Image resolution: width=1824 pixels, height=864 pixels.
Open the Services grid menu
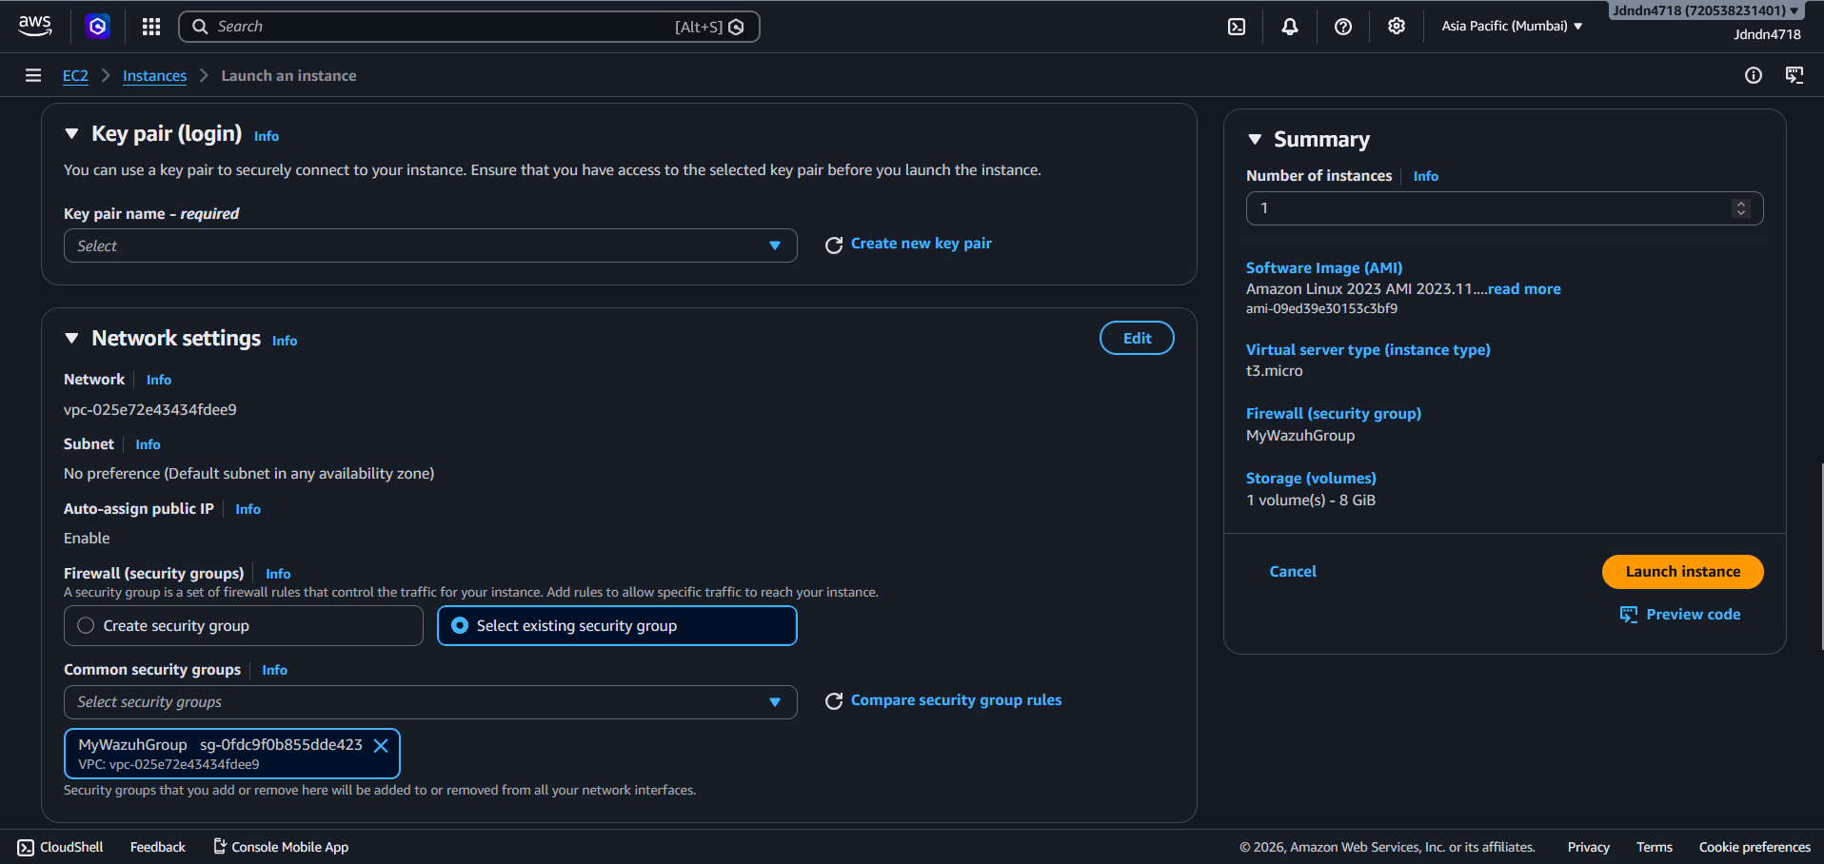pos(151,27)
